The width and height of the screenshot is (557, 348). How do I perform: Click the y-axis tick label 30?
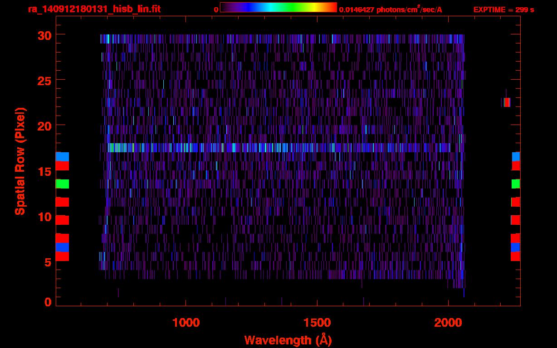click(x=44, y=35)
